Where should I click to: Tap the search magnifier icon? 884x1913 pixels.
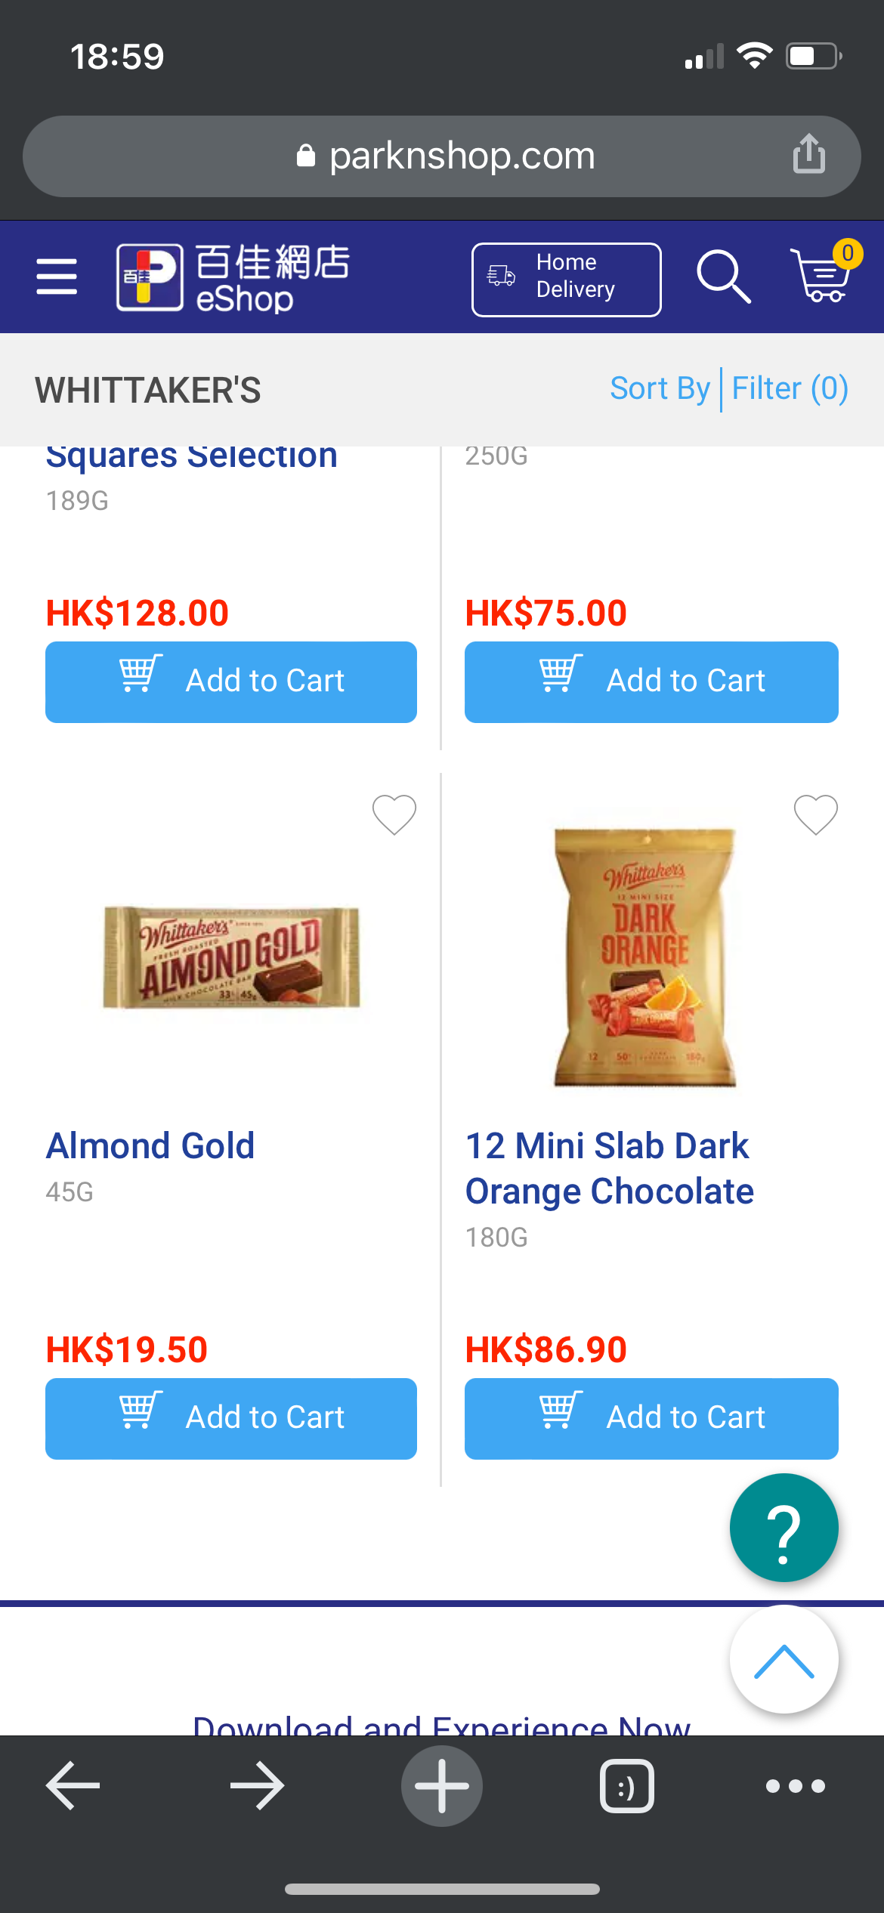[723, 277]
